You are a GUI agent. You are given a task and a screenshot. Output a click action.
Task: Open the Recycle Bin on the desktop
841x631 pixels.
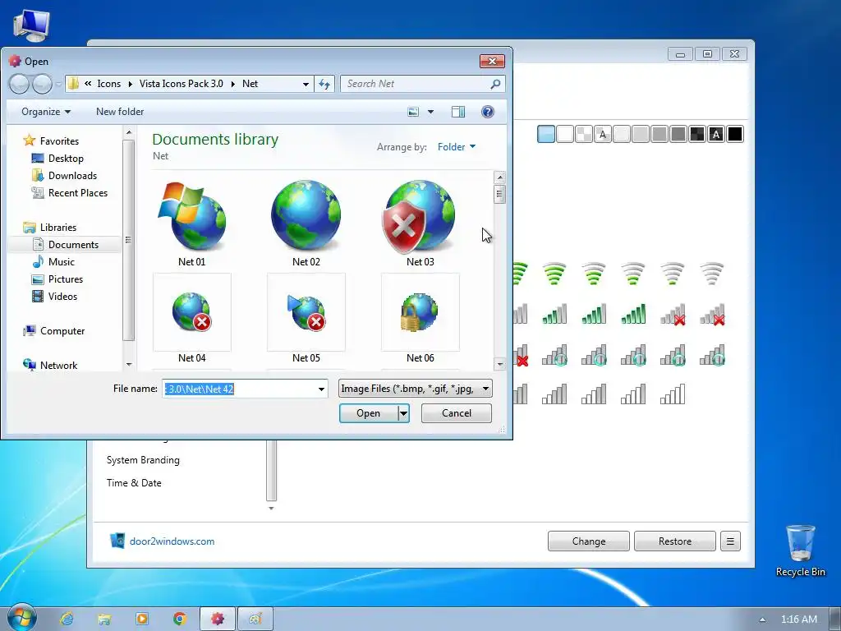800,550
